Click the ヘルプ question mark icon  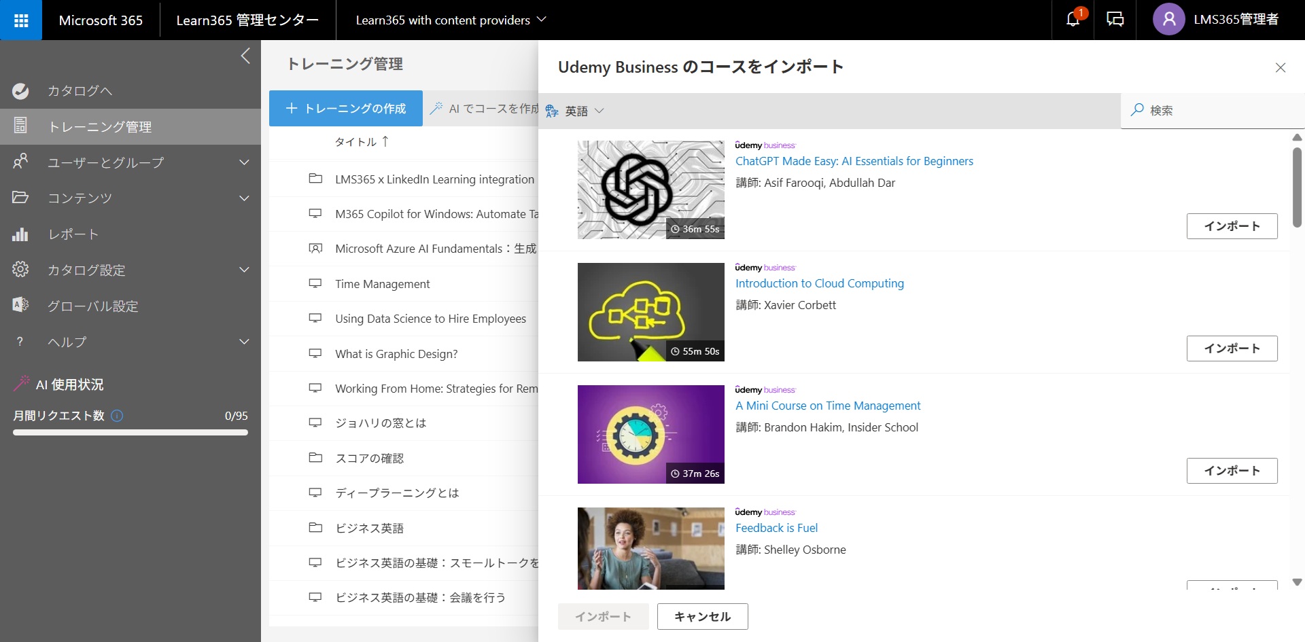(20, 341)
